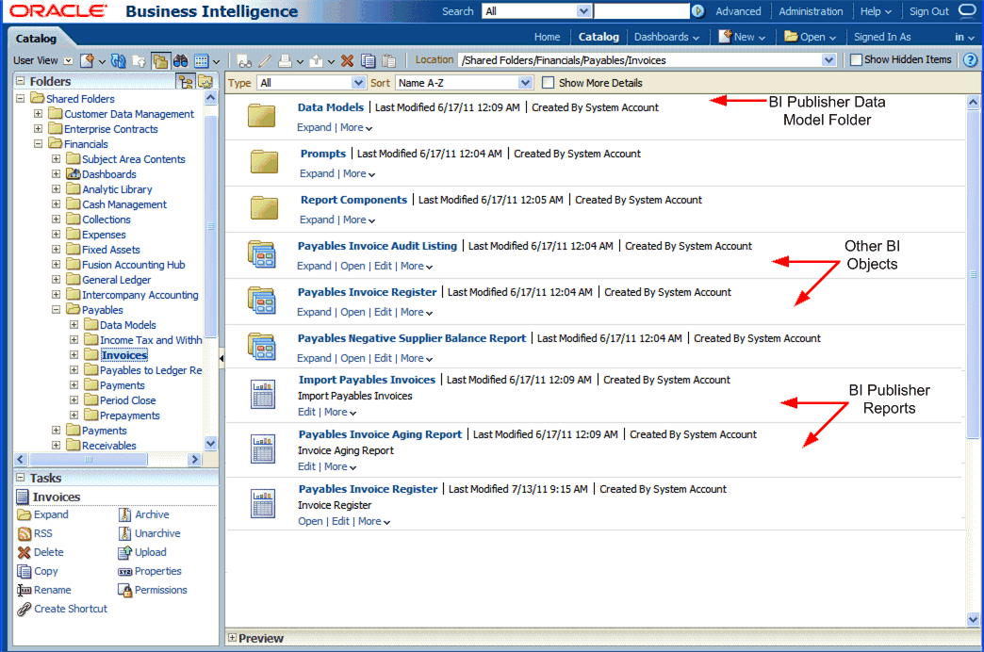This screenshot has width=984, height=652.
Task: Enable the Show Hidden Items checkbox
Action: tap(856, 60)
